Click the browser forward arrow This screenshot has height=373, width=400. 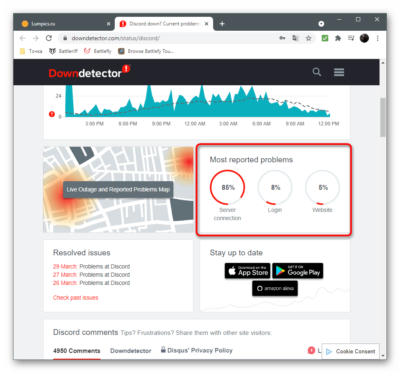click(36, 38)
